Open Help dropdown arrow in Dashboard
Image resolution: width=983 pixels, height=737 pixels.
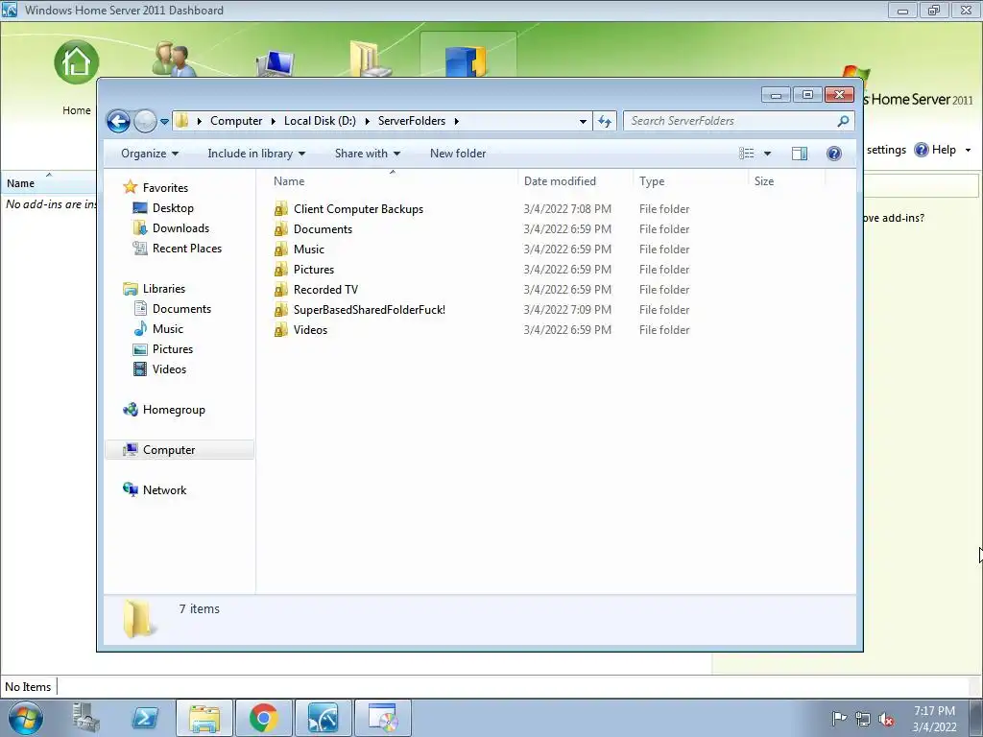click(x=968, y=151)
